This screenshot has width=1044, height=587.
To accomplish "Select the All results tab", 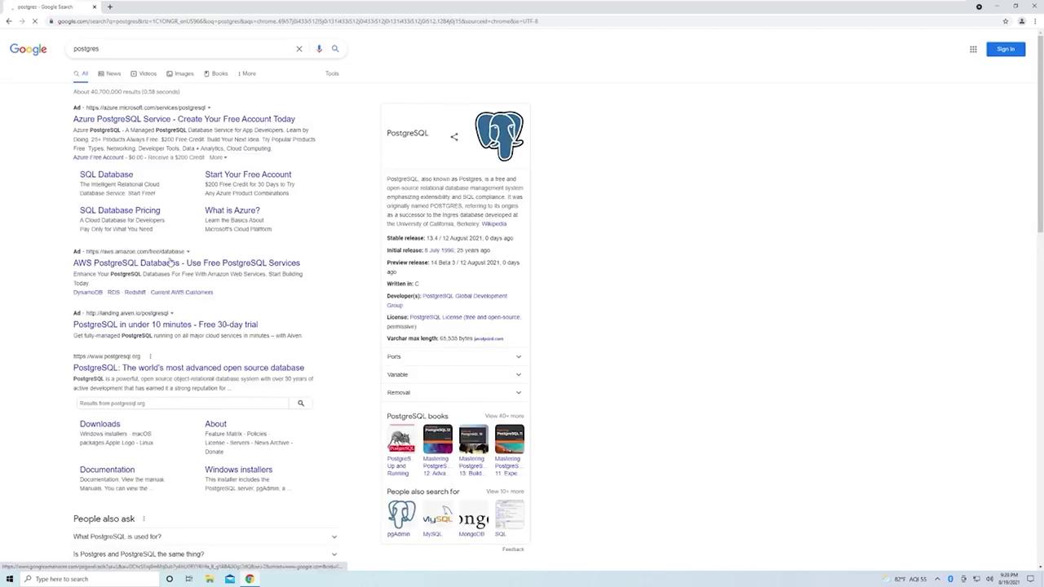I will tap(81, 73).
